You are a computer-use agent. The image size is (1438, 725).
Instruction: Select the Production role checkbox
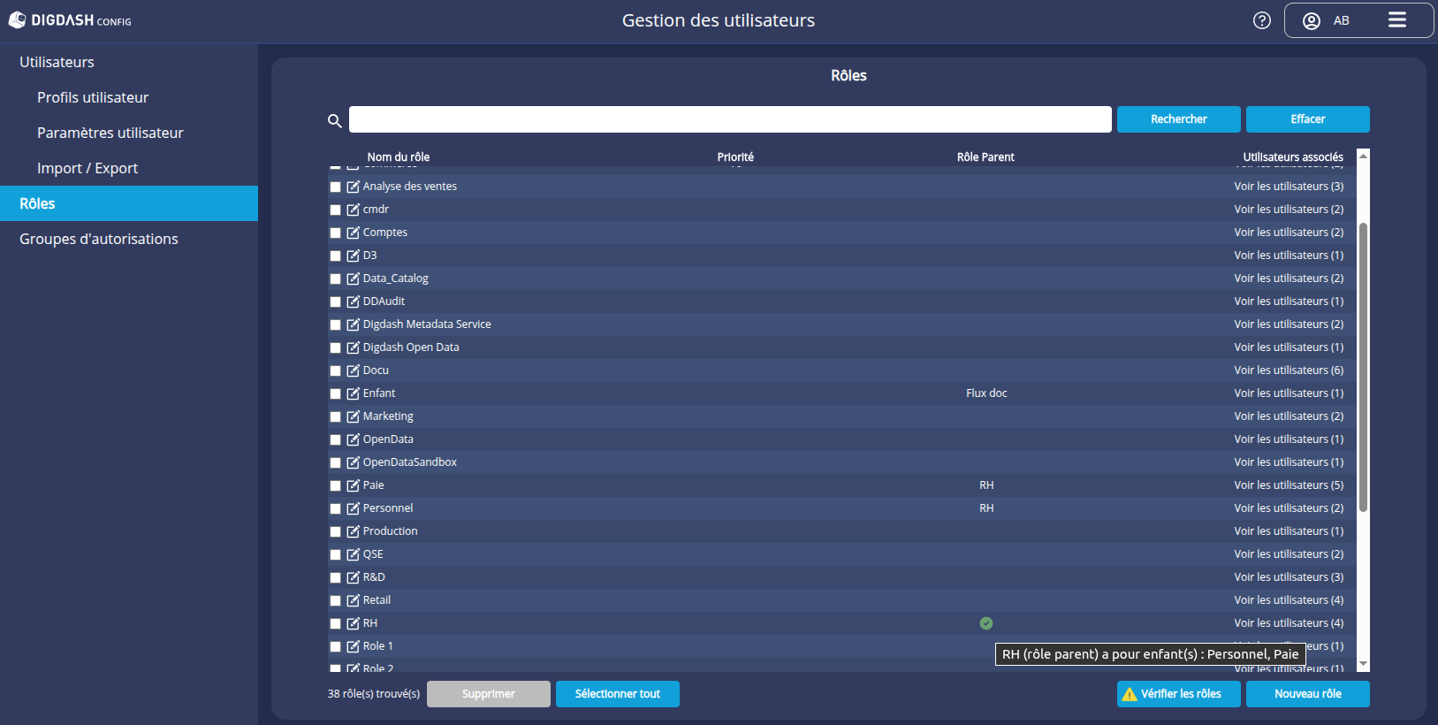pyautogui.click(x=335, y=531)
